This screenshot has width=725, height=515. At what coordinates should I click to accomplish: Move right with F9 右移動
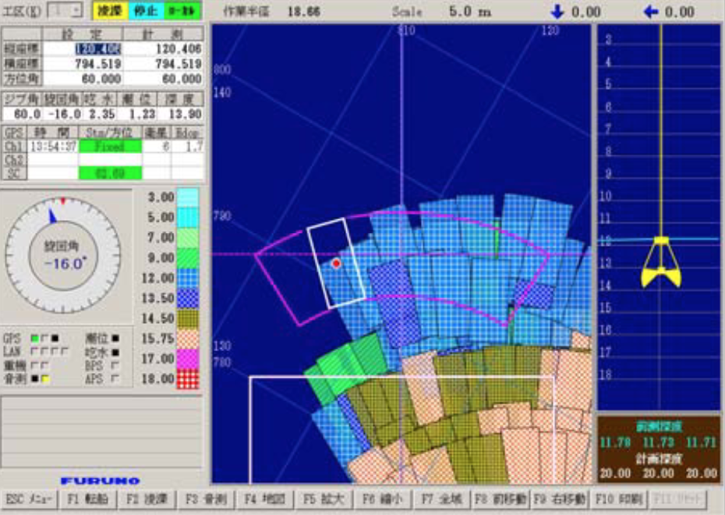[x=560, y=499]
